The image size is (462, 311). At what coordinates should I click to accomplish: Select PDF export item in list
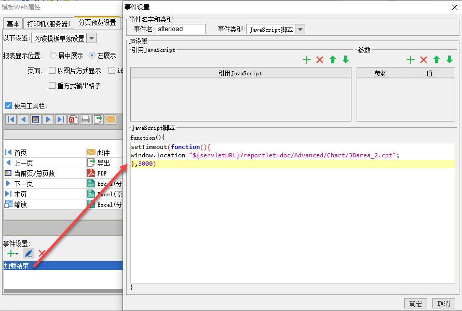(104, 173)
